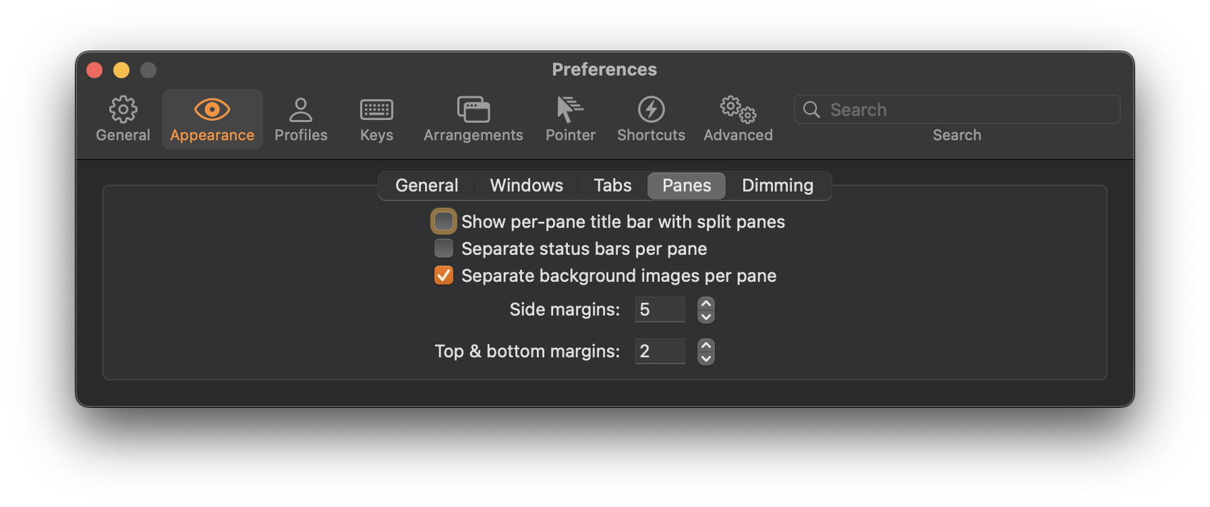Click the Search preferences field
Viewport: 1210px width, 507px height.
[956, 109]
